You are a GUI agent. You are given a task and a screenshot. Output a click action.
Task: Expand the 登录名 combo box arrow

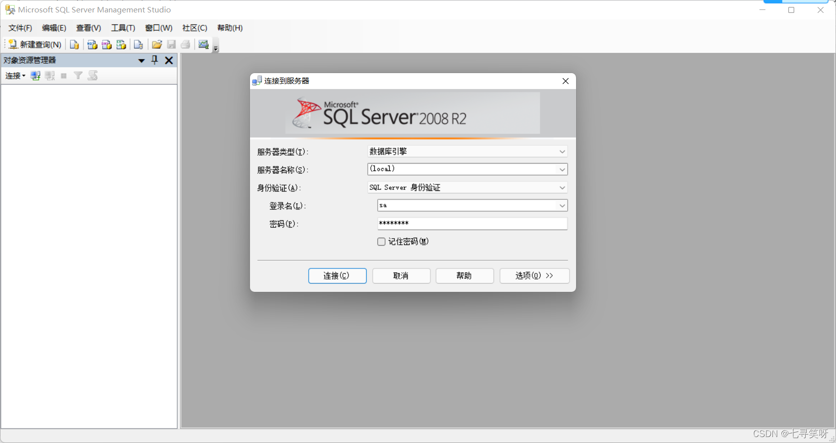tap(562, 205)
